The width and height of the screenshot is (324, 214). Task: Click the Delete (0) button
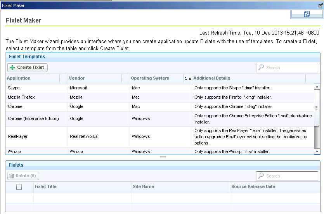[23, 176]
